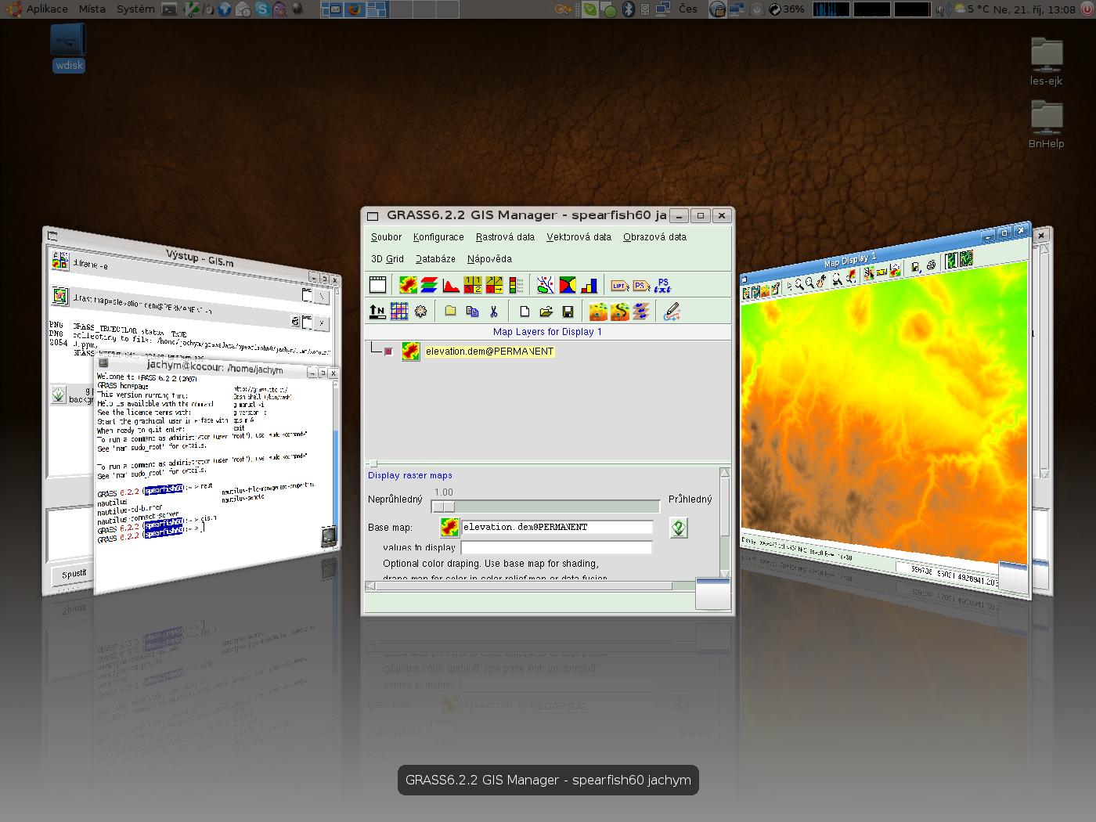Add a histogram layer from toolbar
The image size is (1096, 822).
click(x=451, y=286)
